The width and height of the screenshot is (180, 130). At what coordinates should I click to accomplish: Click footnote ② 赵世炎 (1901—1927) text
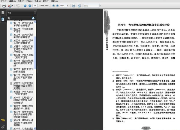[144, 84]
